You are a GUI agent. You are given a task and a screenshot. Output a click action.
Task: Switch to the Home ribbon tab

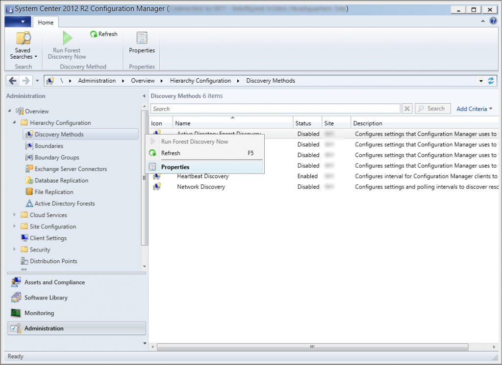pos(45,22)
